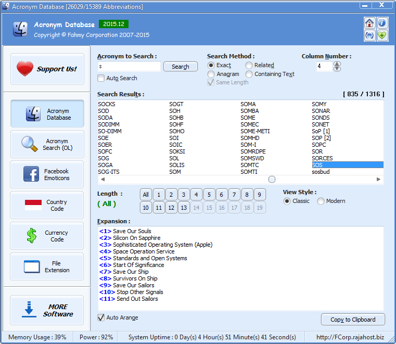This screenshot has width=396, height=344.
Task: Filter acronyms by length 5
Action: click(x=209, y=195)
